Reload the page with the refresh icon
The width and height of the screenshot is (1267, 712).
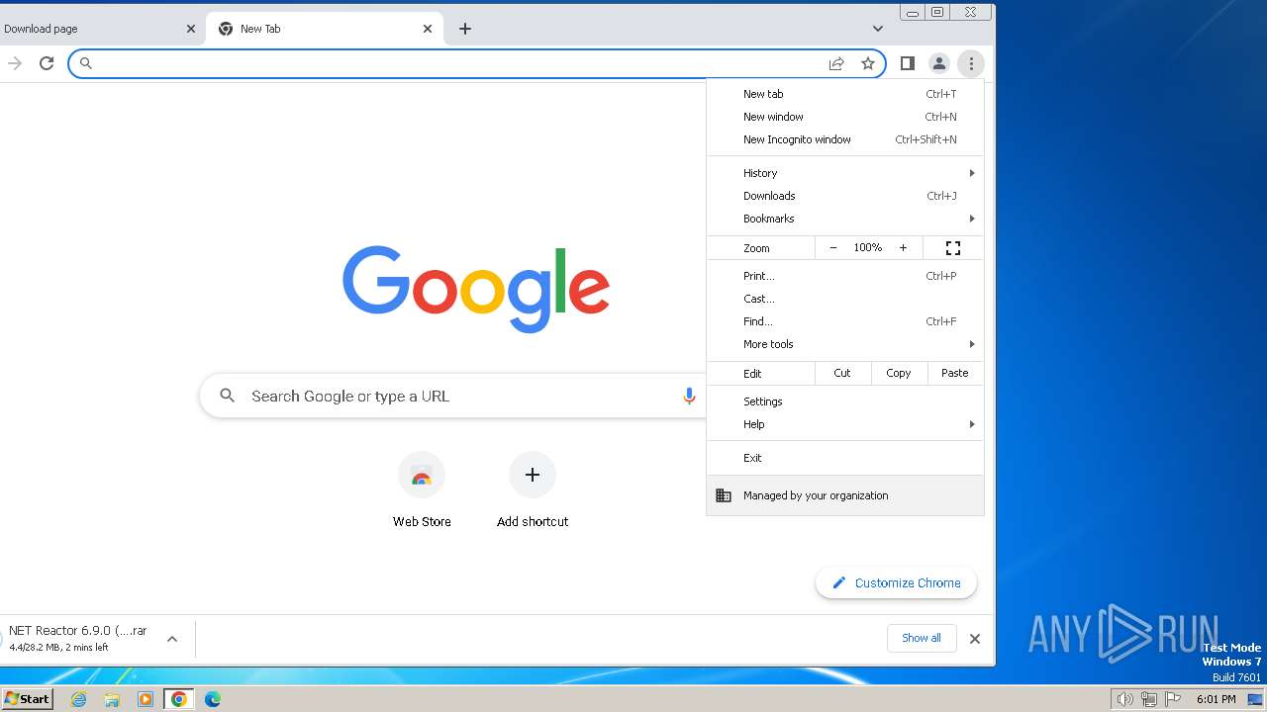47,63
